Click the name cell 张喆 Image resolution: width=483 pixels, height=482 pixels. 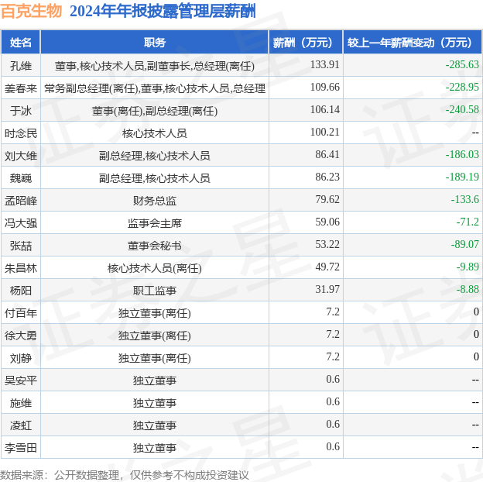(x=21, y=246)
